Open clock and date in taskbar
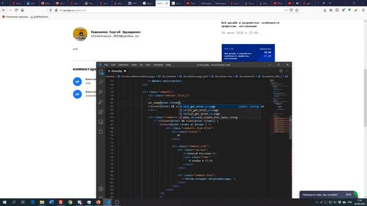The height and width of the screenshot is (206, 367). pyautogui.click(x=360, y=202)
